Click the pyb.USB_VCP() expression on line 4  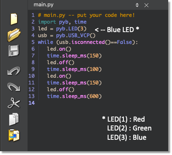(76, 35)
